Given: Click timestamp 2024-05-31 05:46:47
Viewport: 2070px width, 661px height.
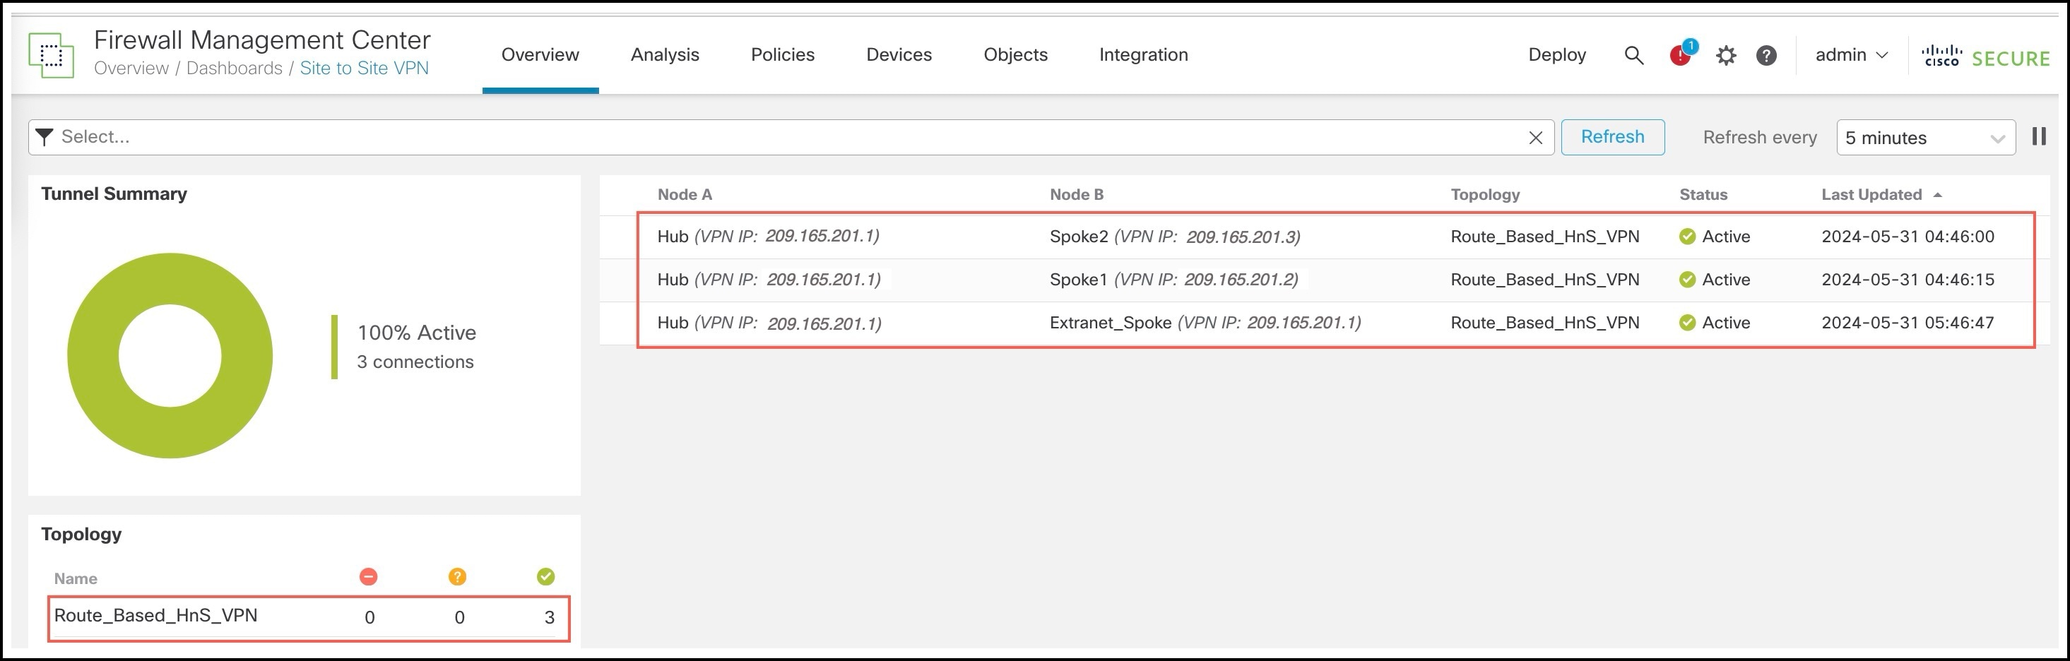Looking at the screenshot, I should (1908, 322).
